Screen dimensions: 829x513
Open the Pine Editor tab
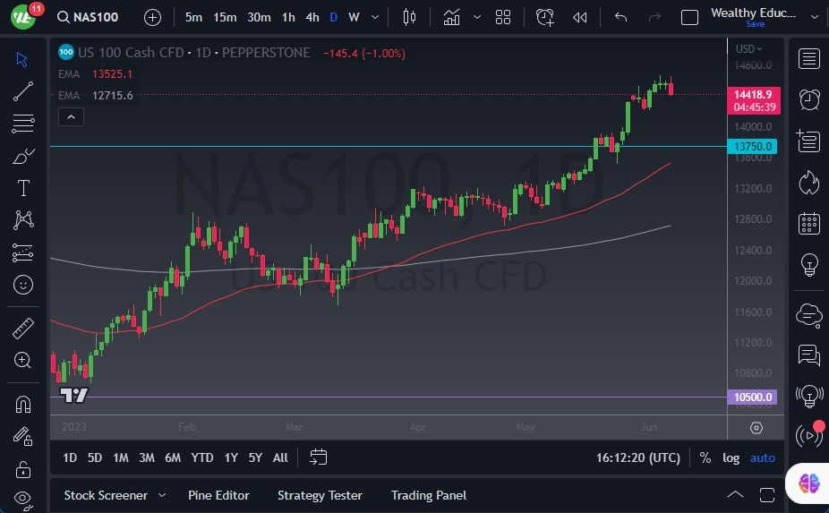pyautogui.click(x=218, y=496)
